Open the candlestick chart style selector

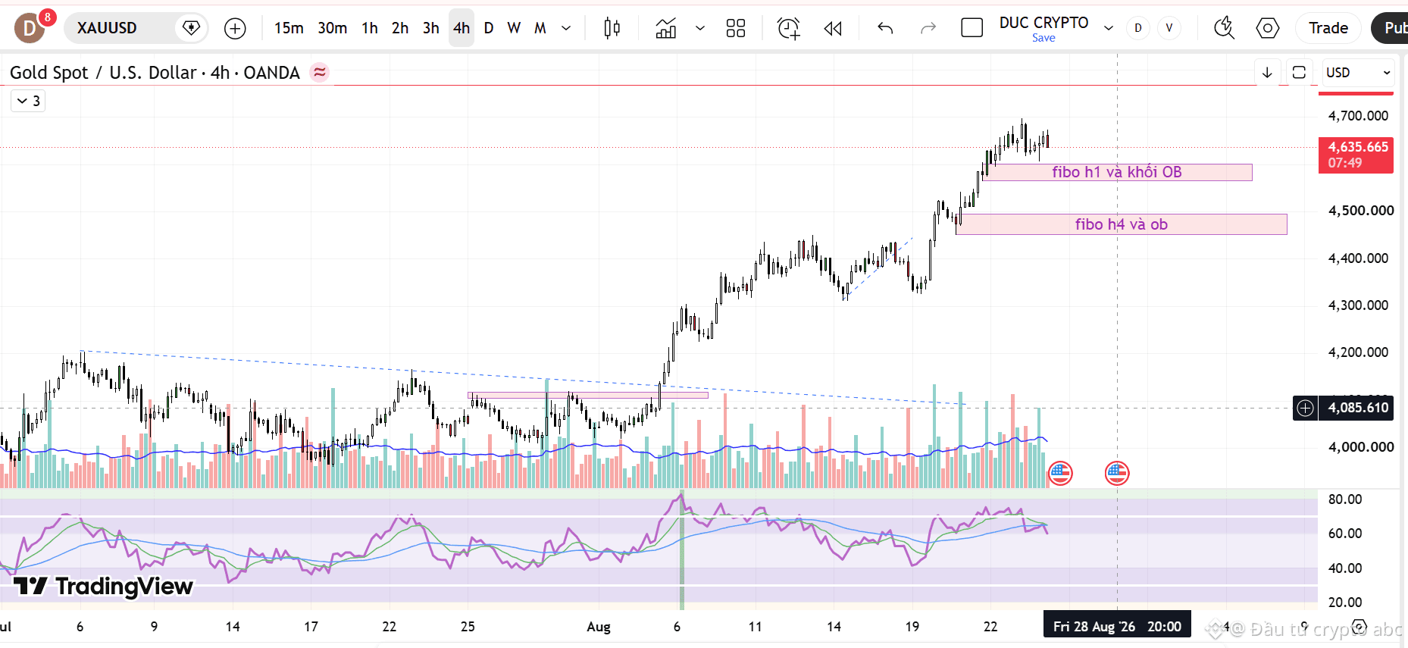click(x=612, y=28)
